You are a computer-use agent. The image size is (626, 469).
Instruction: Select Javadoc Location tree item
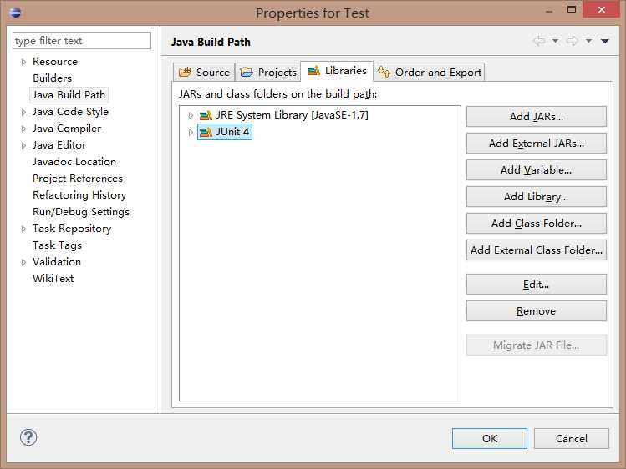tap(74, 162)
